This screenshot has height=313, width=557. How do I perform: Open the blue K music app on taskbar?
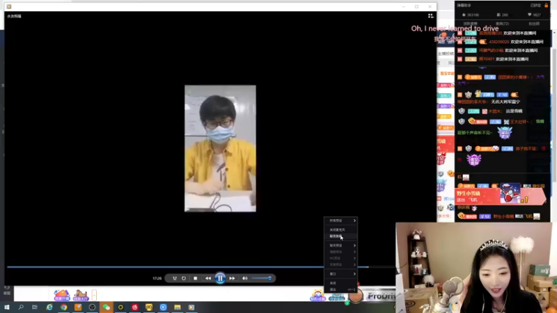163,307
